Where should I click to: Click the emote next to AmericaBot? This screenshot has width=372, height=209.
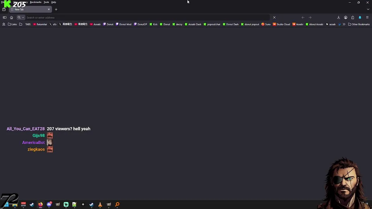(50, 143)
